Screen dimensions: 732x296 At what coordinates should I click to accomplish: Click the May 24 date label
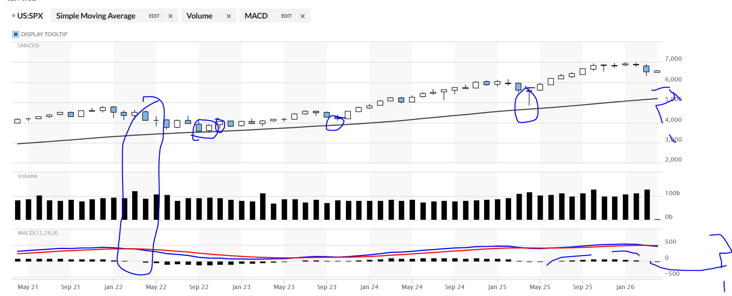412,287
